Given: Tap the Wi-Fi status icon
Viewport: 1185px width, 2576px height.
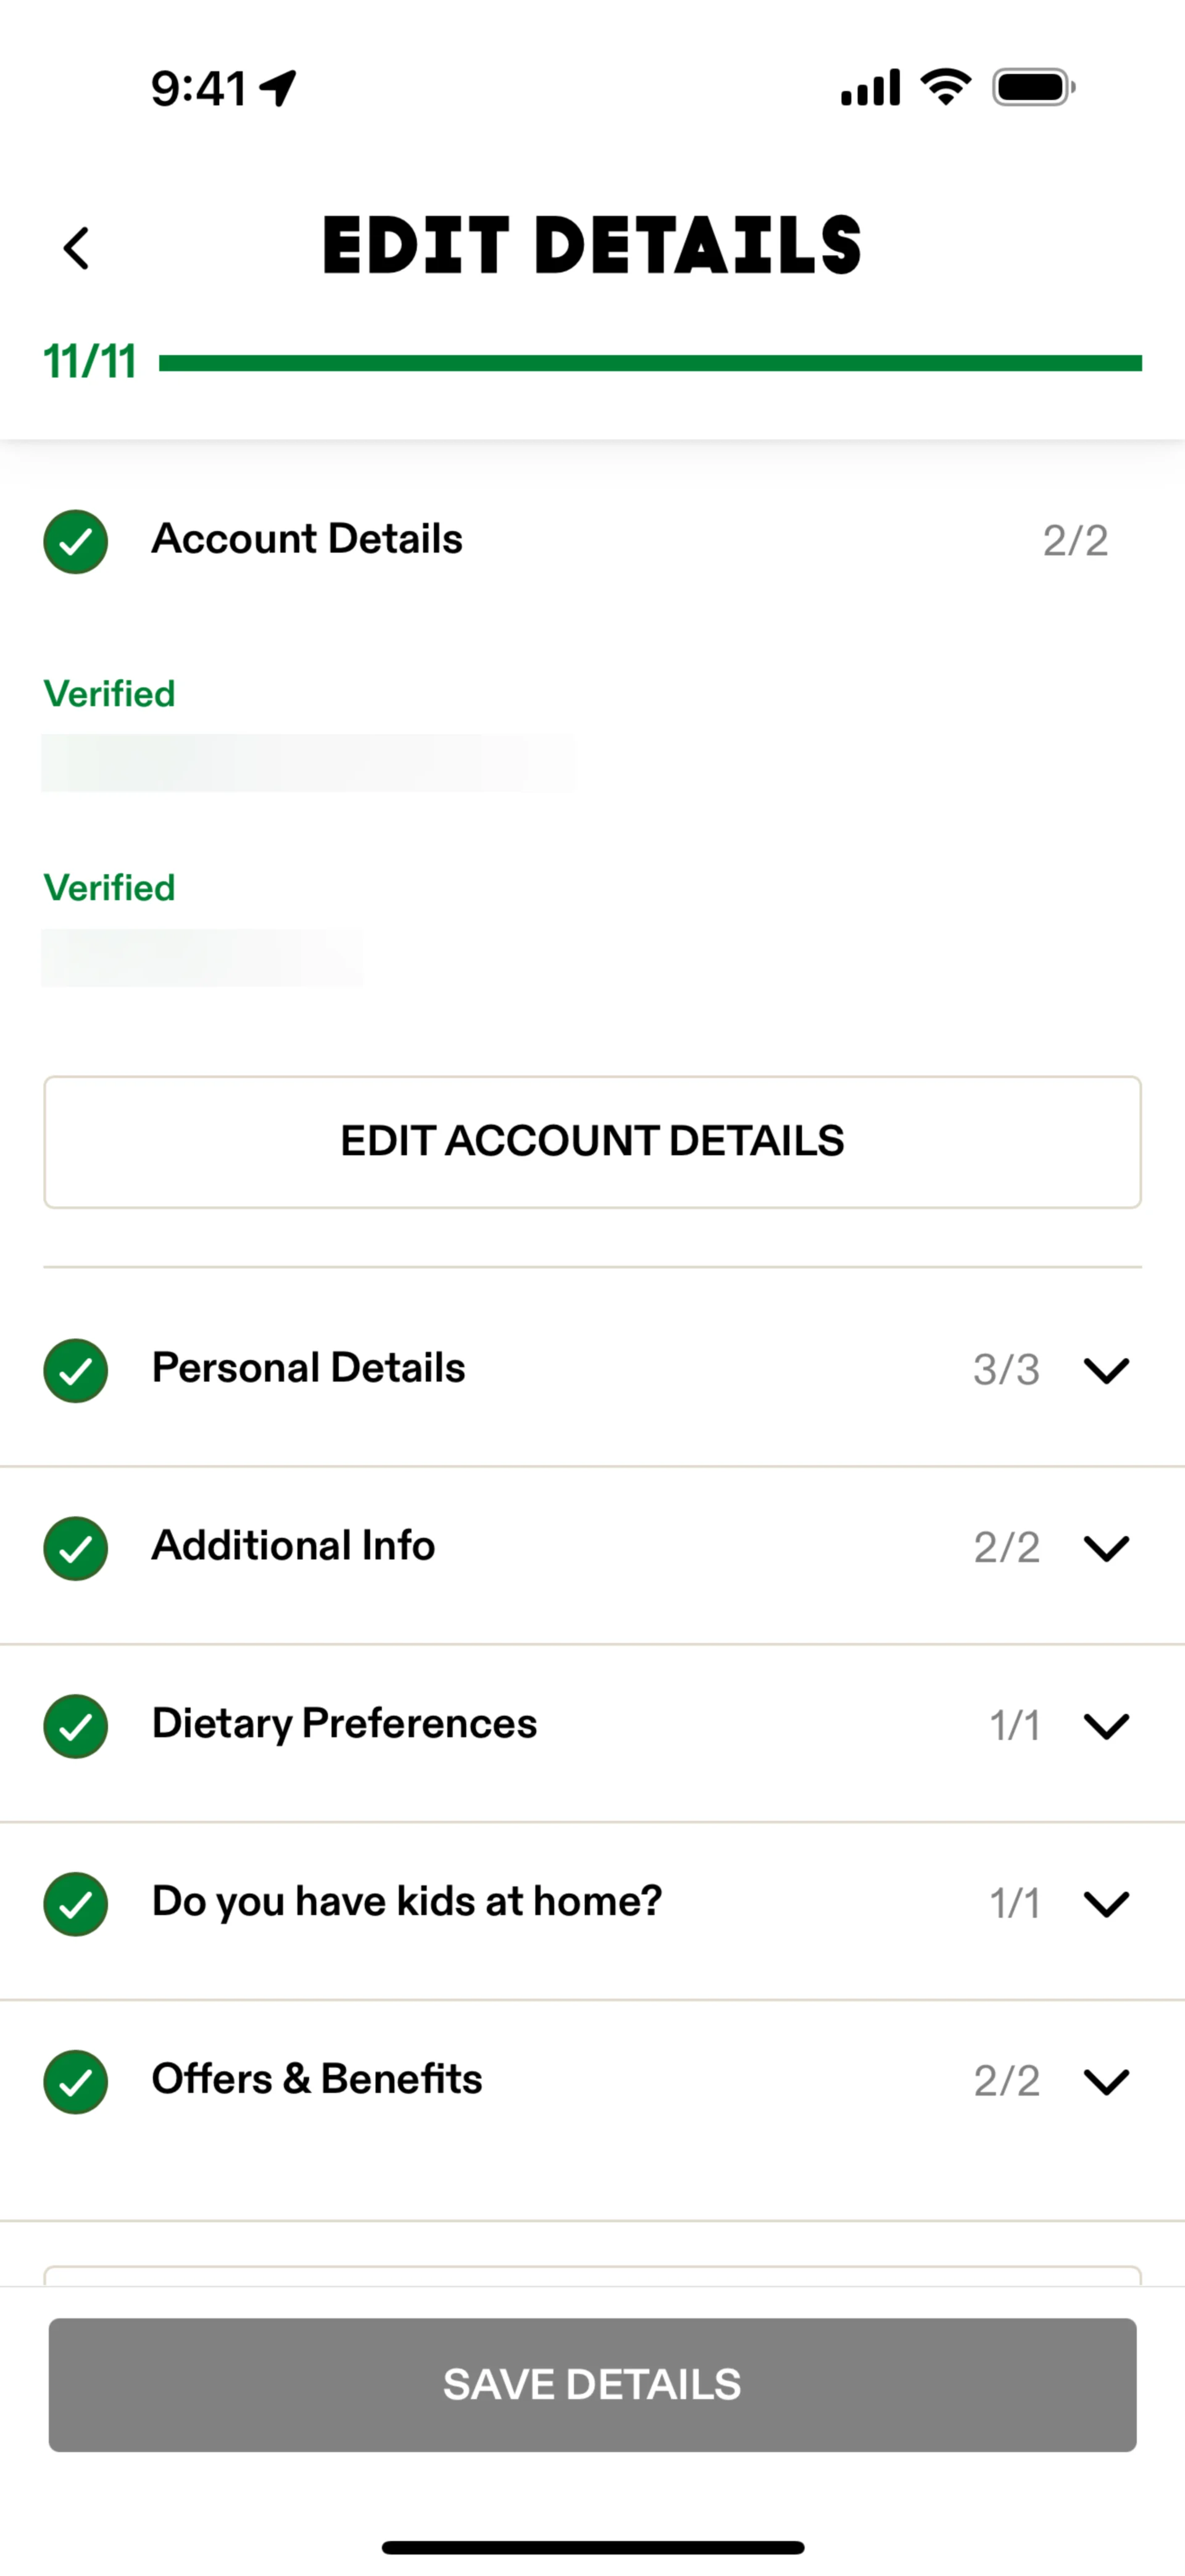Looking at the screenshot, I should (945, 87).
